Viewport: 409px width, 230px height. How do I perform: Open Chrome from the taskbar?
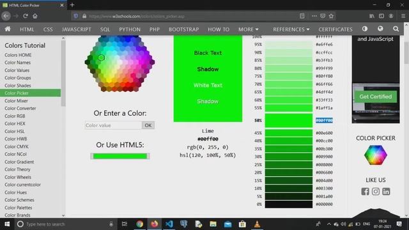point(139,224)
